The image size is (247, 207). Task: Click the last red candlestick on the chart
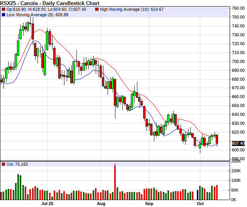(217, 139)
